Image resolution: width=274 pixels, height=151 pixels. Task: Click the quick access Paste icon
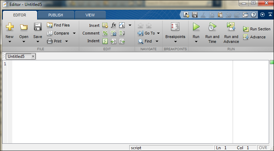click(x=220, y=15)
